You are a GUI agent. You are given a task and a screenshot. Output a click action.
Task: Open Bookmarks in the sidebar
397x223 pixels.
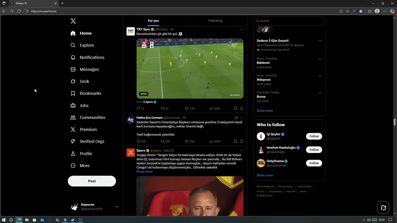pos(86,93)
